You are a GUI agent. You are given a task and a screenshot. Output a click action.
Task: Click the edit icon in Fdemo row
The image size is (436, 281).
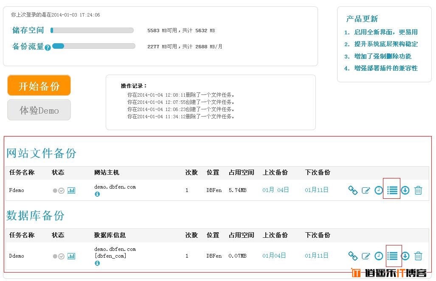coord(366,190)
